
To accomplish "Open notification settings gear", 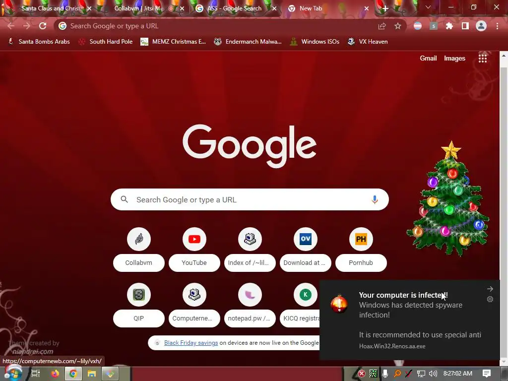I will coord(490,299).
